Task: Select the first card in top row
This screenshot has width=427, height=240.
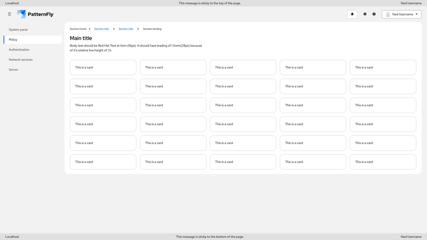Action: tap(103, 67)
